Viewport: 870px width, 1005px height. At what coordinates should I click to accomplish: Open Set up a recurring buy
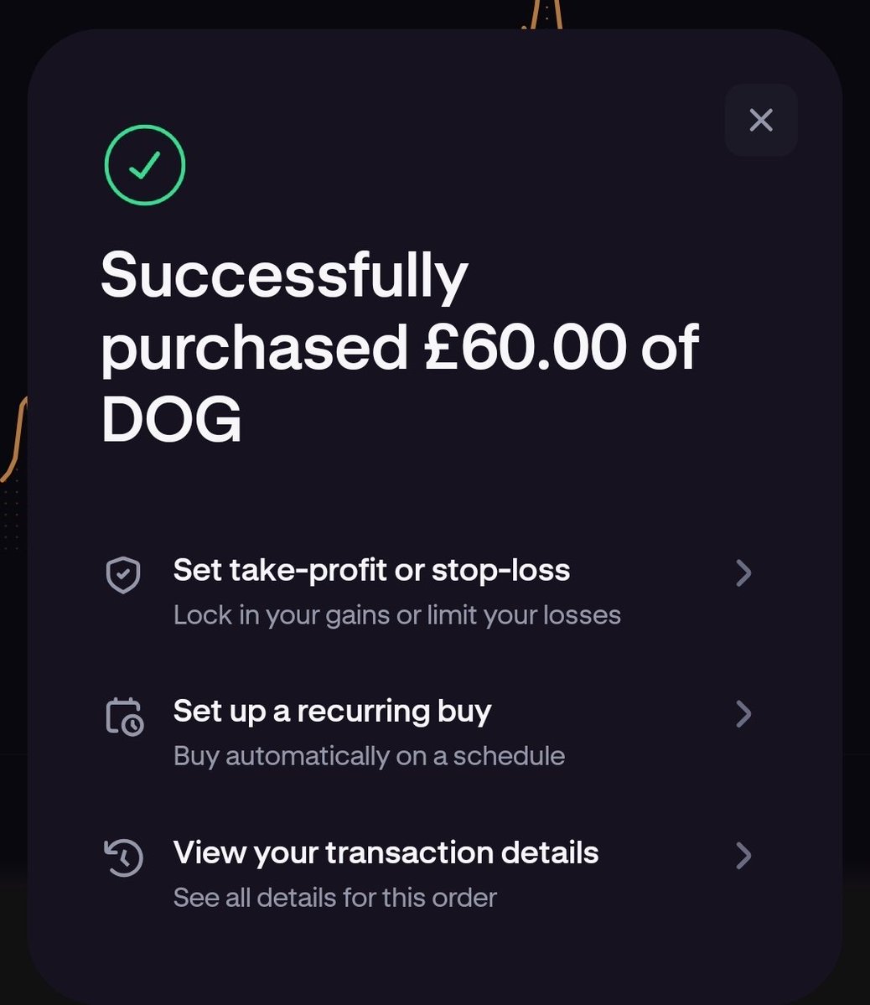click(332, 711)
